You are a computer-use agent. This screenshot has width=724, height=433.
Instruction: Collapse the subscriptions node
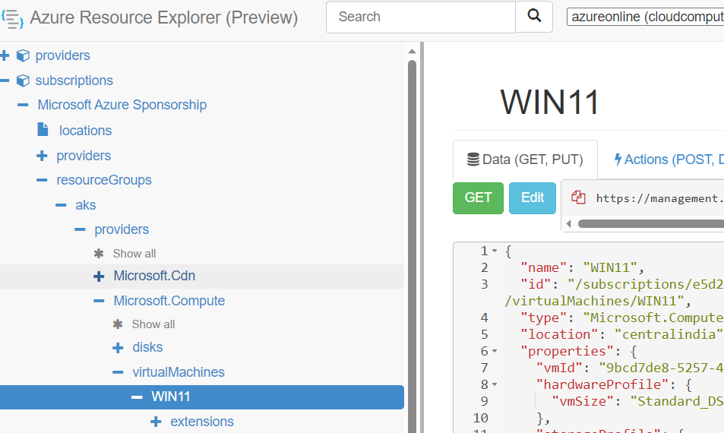[5, 81]
